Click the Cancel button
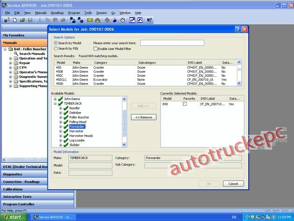The image size is (294, 221). coord(233,184)
